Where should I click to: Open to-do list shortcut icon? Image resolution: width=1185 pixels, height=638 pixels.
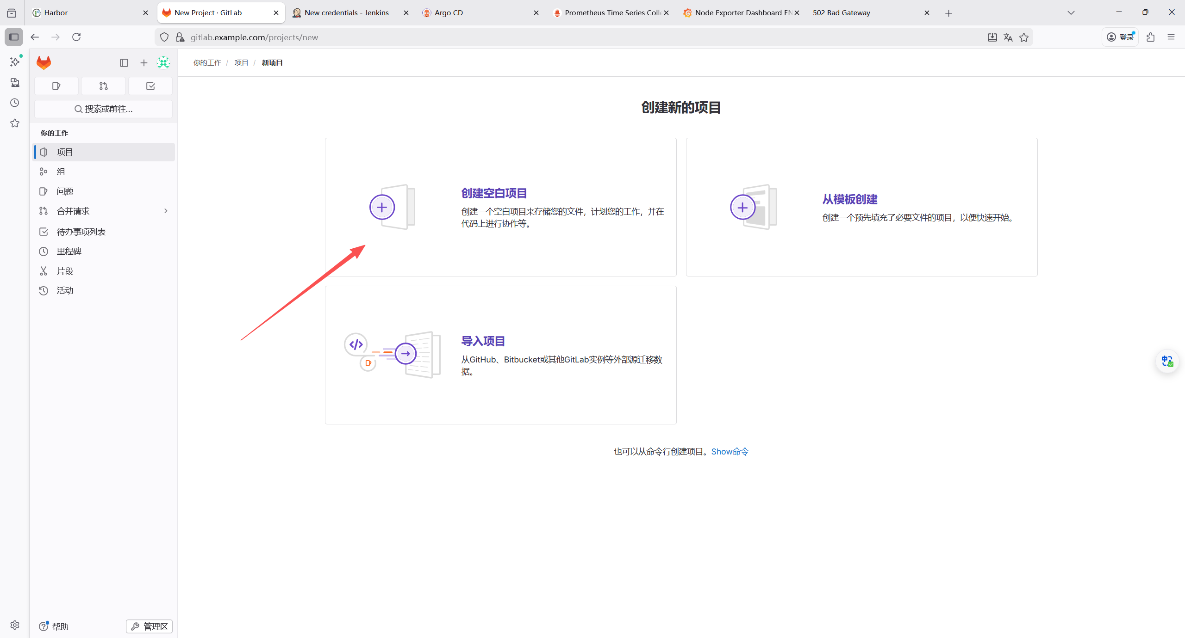point(150,86)
